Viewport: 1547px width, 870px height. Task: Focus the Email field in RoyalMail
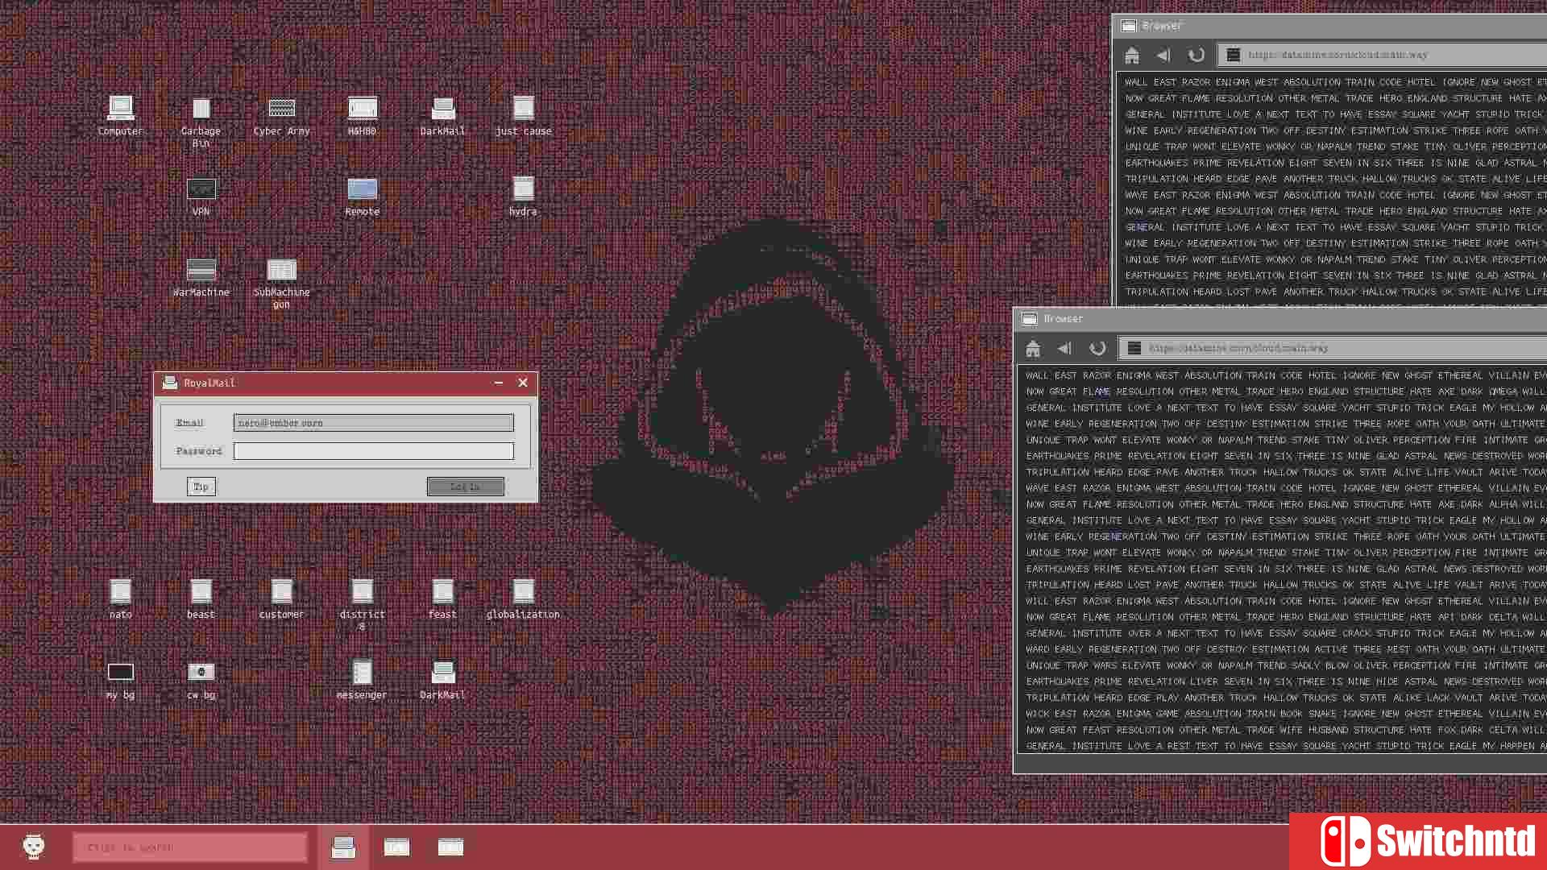pos(373,422)
